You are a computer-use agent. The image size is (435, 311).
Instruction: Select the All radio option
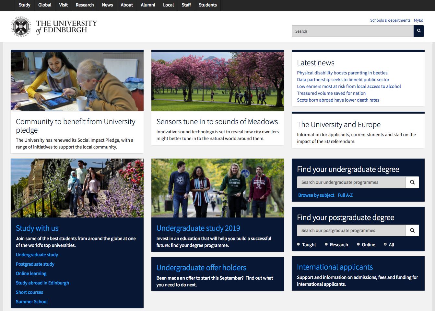[x=385, y=244]
